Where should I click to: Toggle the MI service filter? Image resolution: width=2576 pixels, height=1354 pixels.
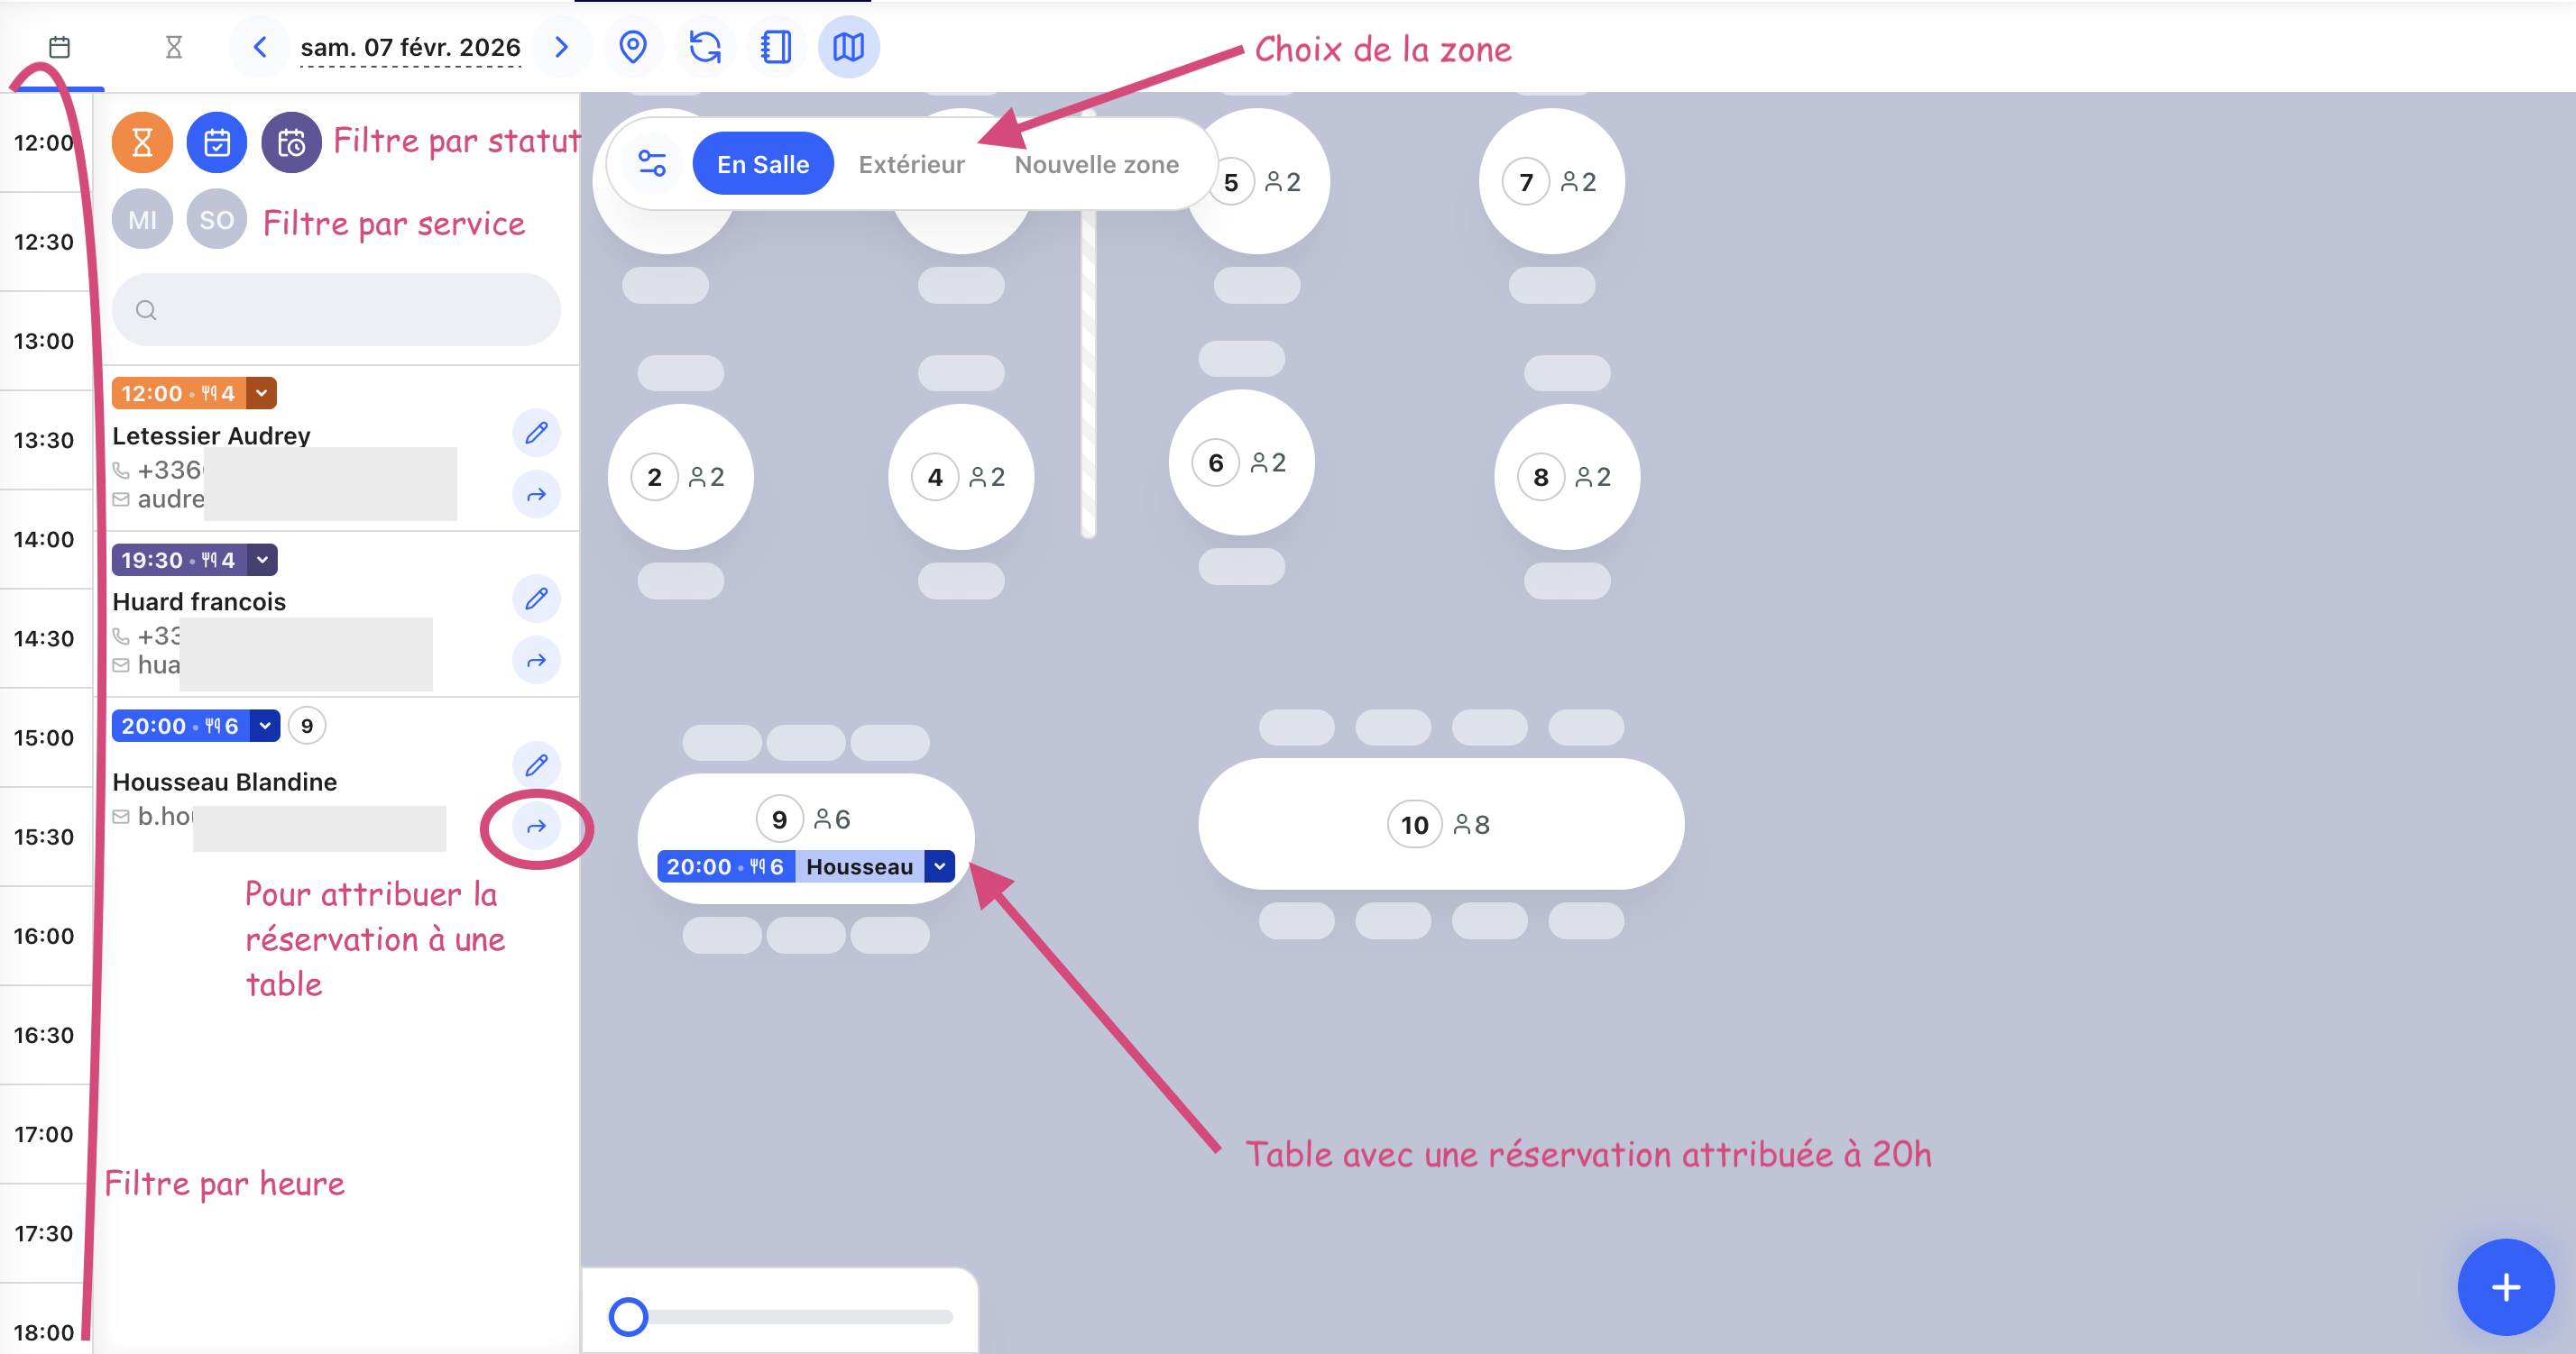[142, 220]
